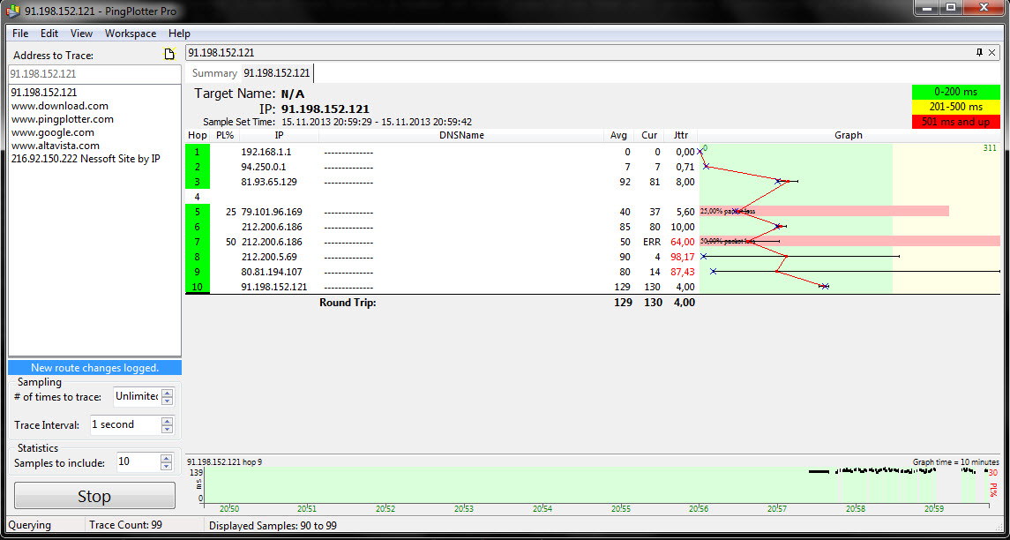The image size is (1010, 540).
Task: Click the hop 5 green number cell
Action: coord(197,212)
